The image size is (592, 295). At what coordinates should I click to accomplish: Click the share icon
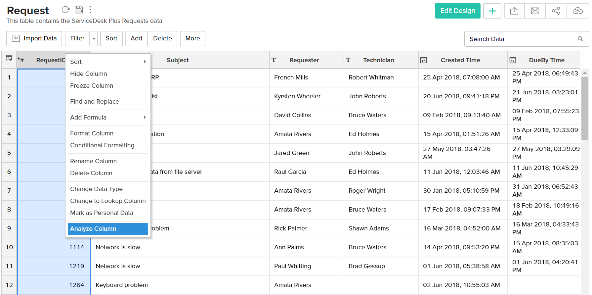[x=556, y=11]
